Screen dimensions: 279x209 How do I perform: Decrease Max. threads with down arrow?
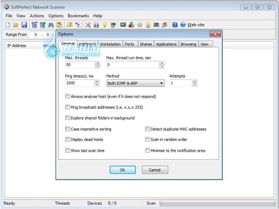coord(98,66)
